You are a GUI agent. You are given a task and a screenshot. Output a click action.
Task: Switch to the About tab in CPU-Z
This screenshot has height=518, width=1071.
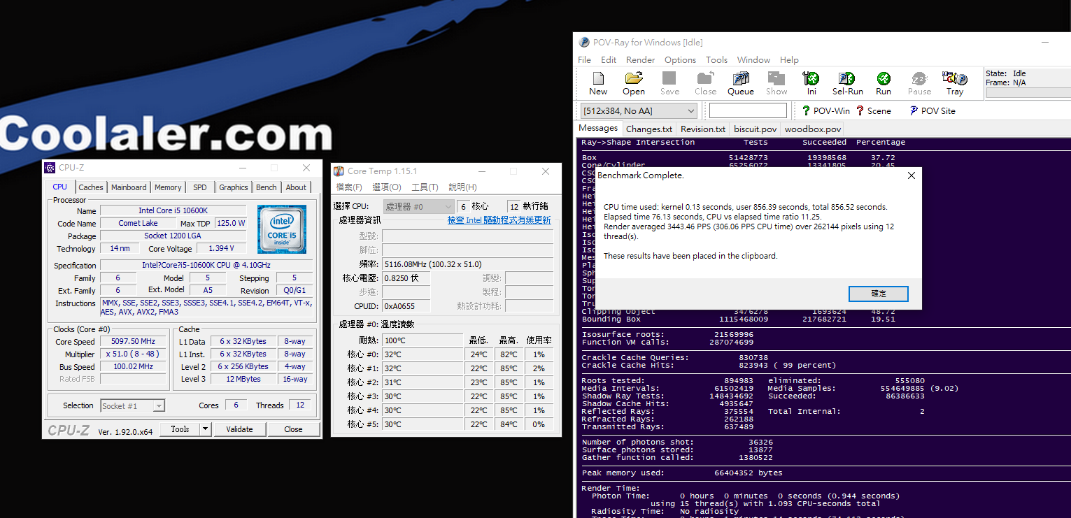coord(296,187)
